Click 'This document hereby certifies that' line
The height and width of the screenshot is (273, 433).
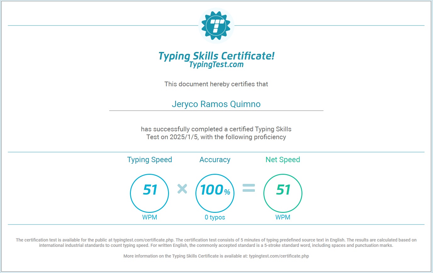coord(216,84)
